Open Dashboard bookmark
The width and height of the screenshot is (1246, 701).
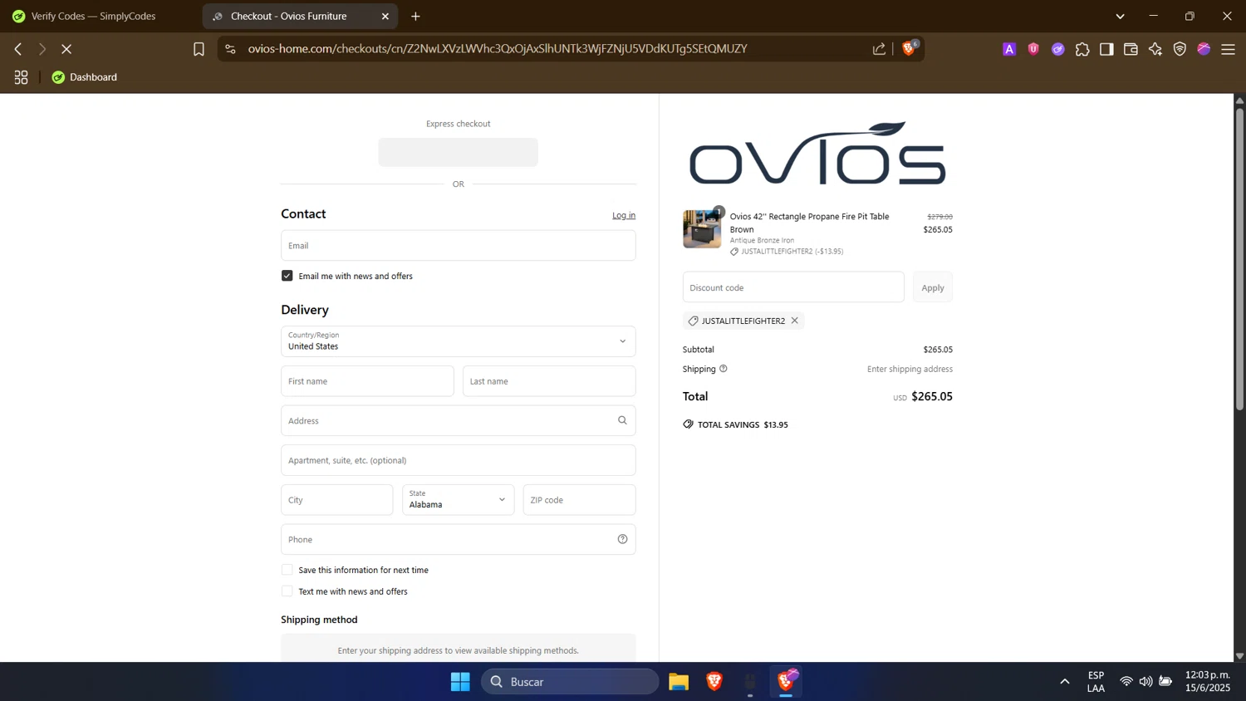point(84,77)
